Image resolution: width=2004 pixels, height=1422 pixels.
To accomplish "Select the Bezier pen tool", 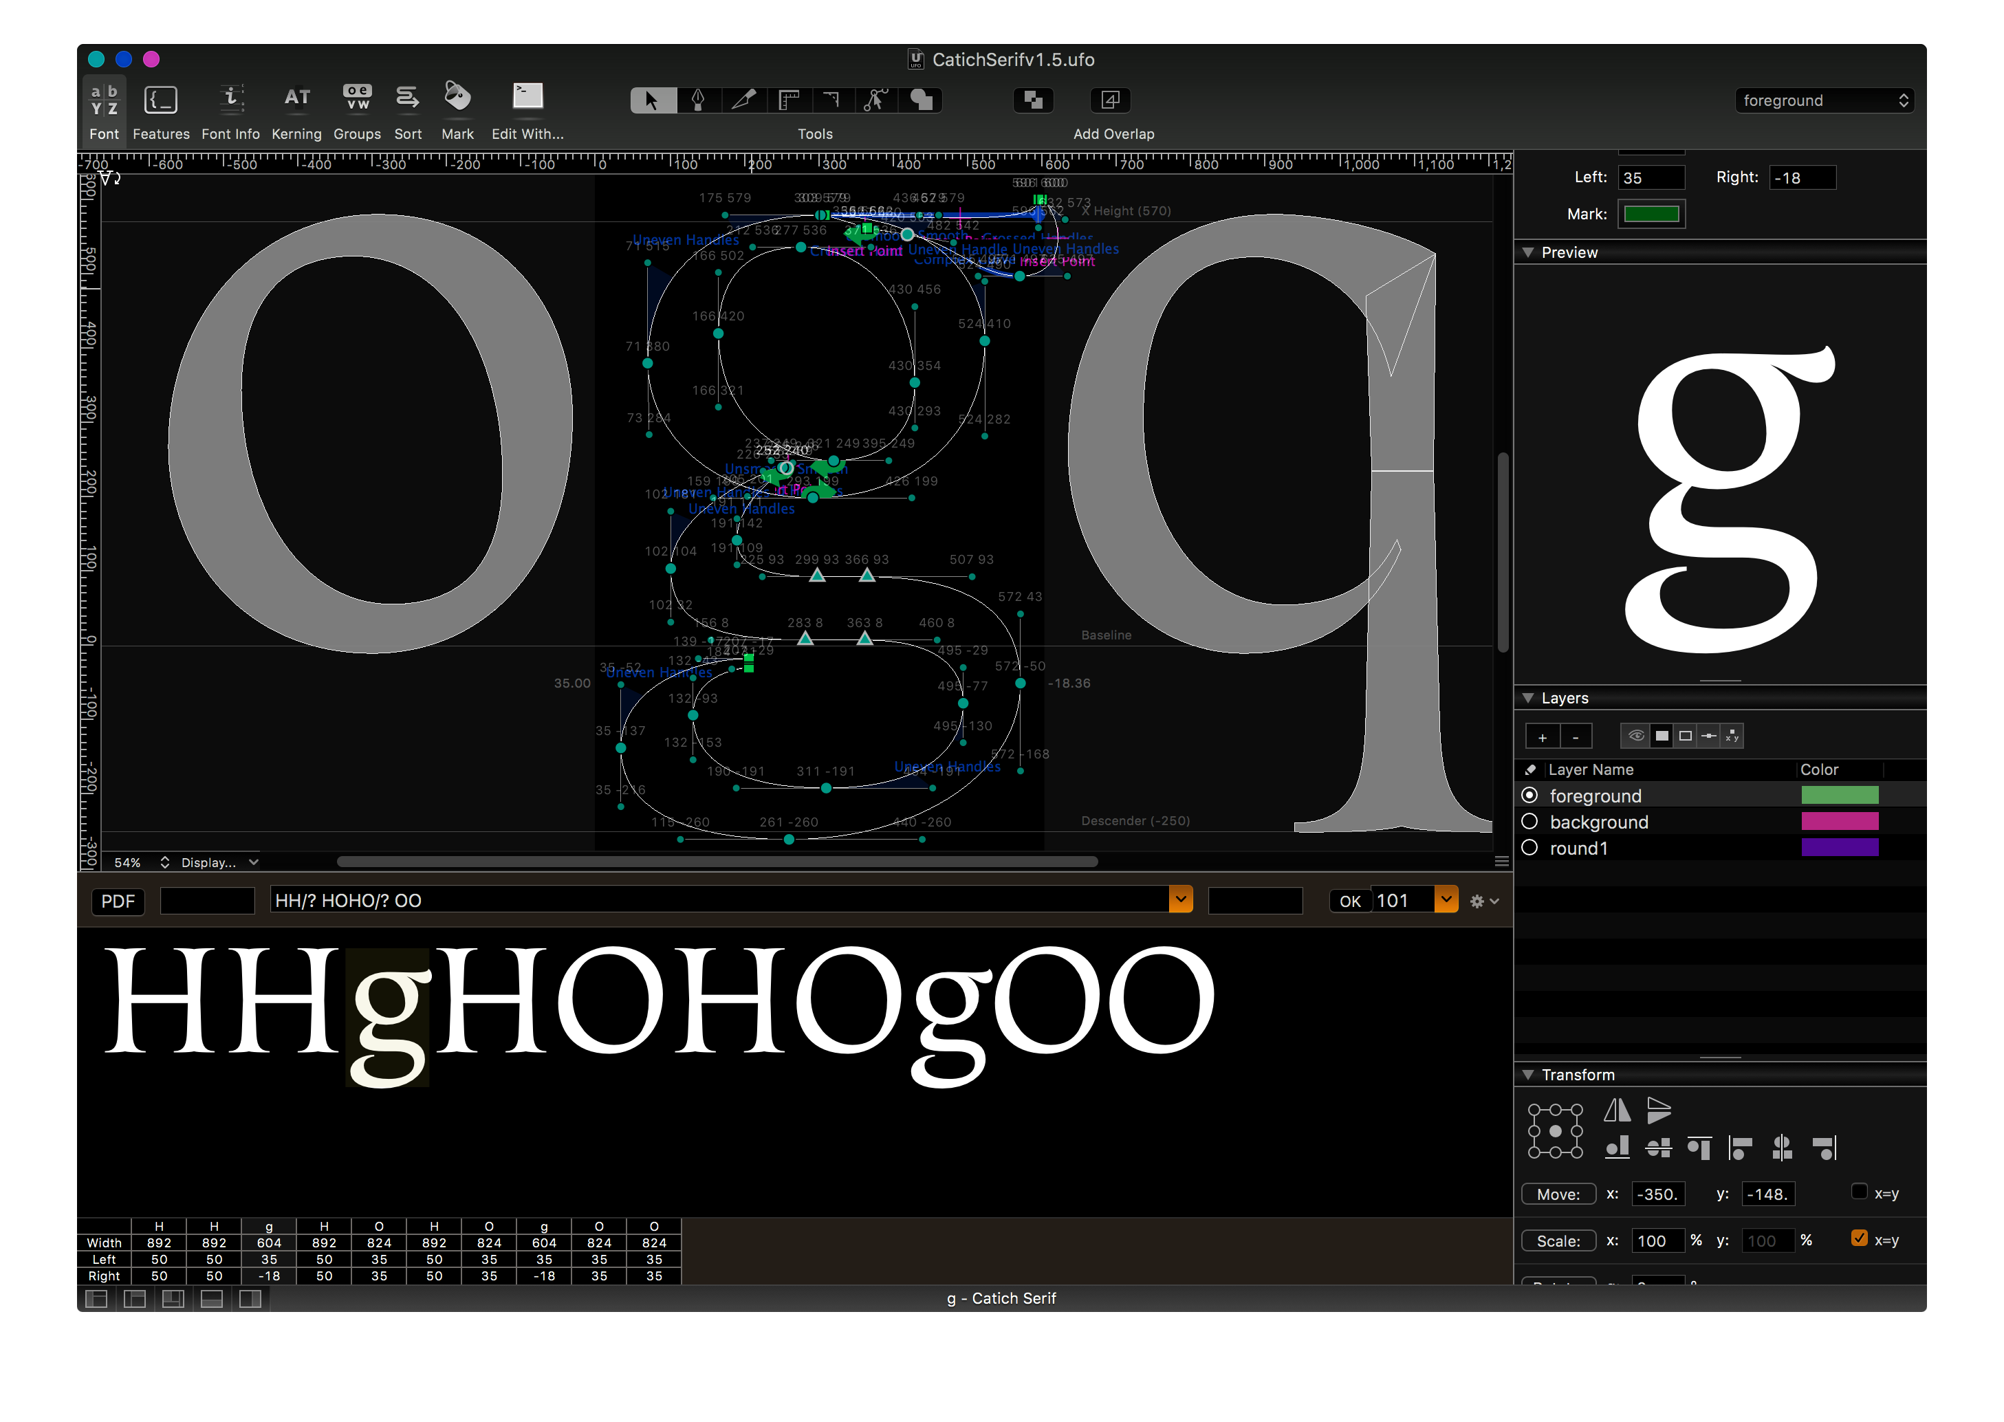I will tap(698, 100).
